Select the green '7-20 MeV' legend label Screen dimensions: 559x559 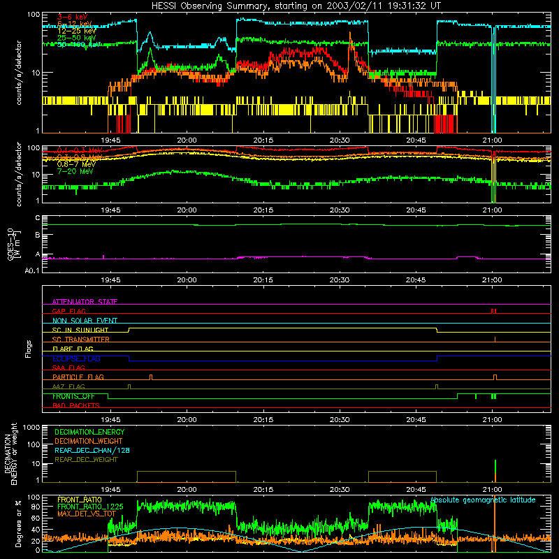pos(75,171)
